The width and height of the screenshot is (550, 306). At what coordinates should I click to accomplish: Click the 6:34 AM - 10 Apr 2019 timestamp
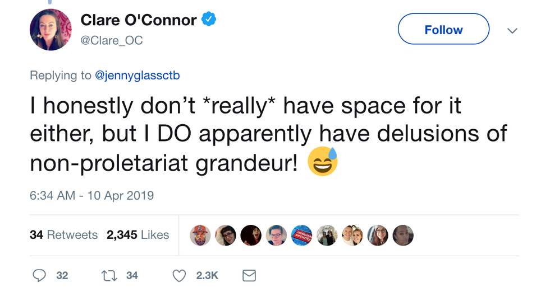(91, 195)
